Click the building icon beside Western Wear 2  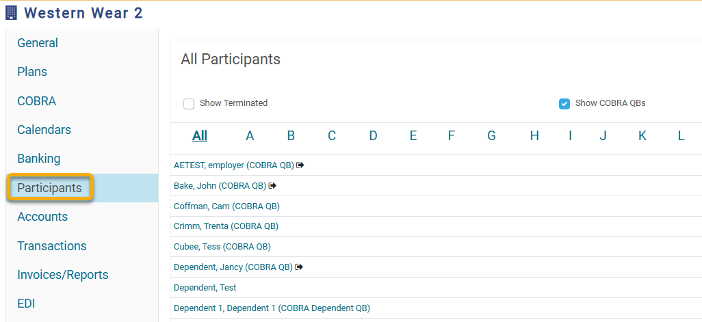(11, 13)
